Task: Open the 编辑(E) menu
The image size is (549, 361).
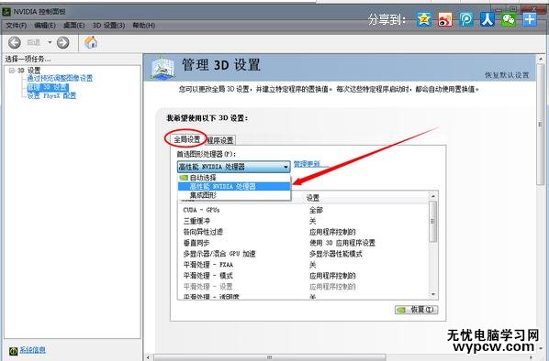Action: click(x=45, y=26)
